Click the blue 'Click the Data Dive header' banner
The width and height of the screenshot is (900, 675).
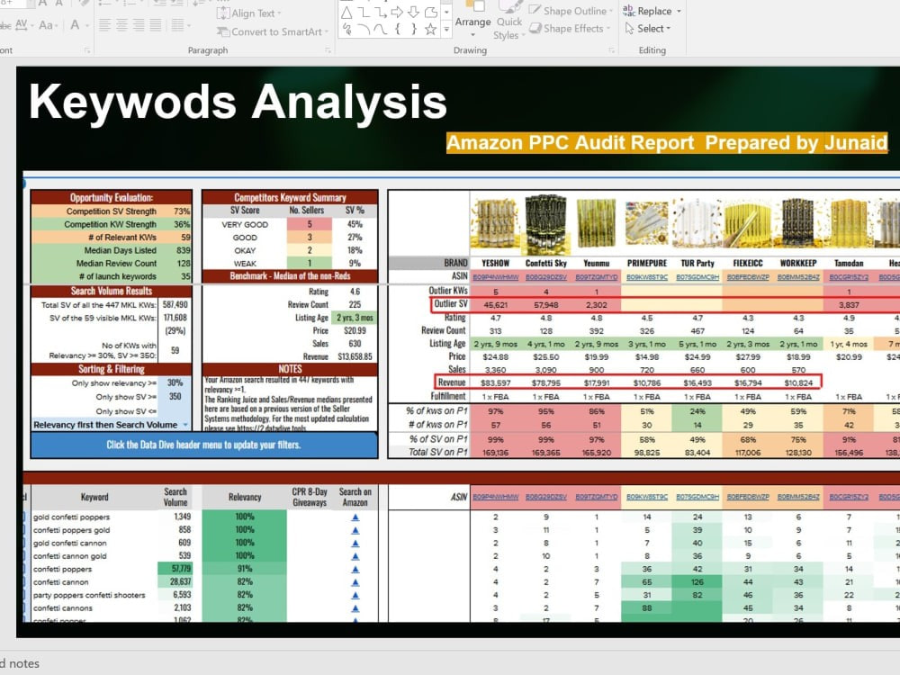point(203,445)
